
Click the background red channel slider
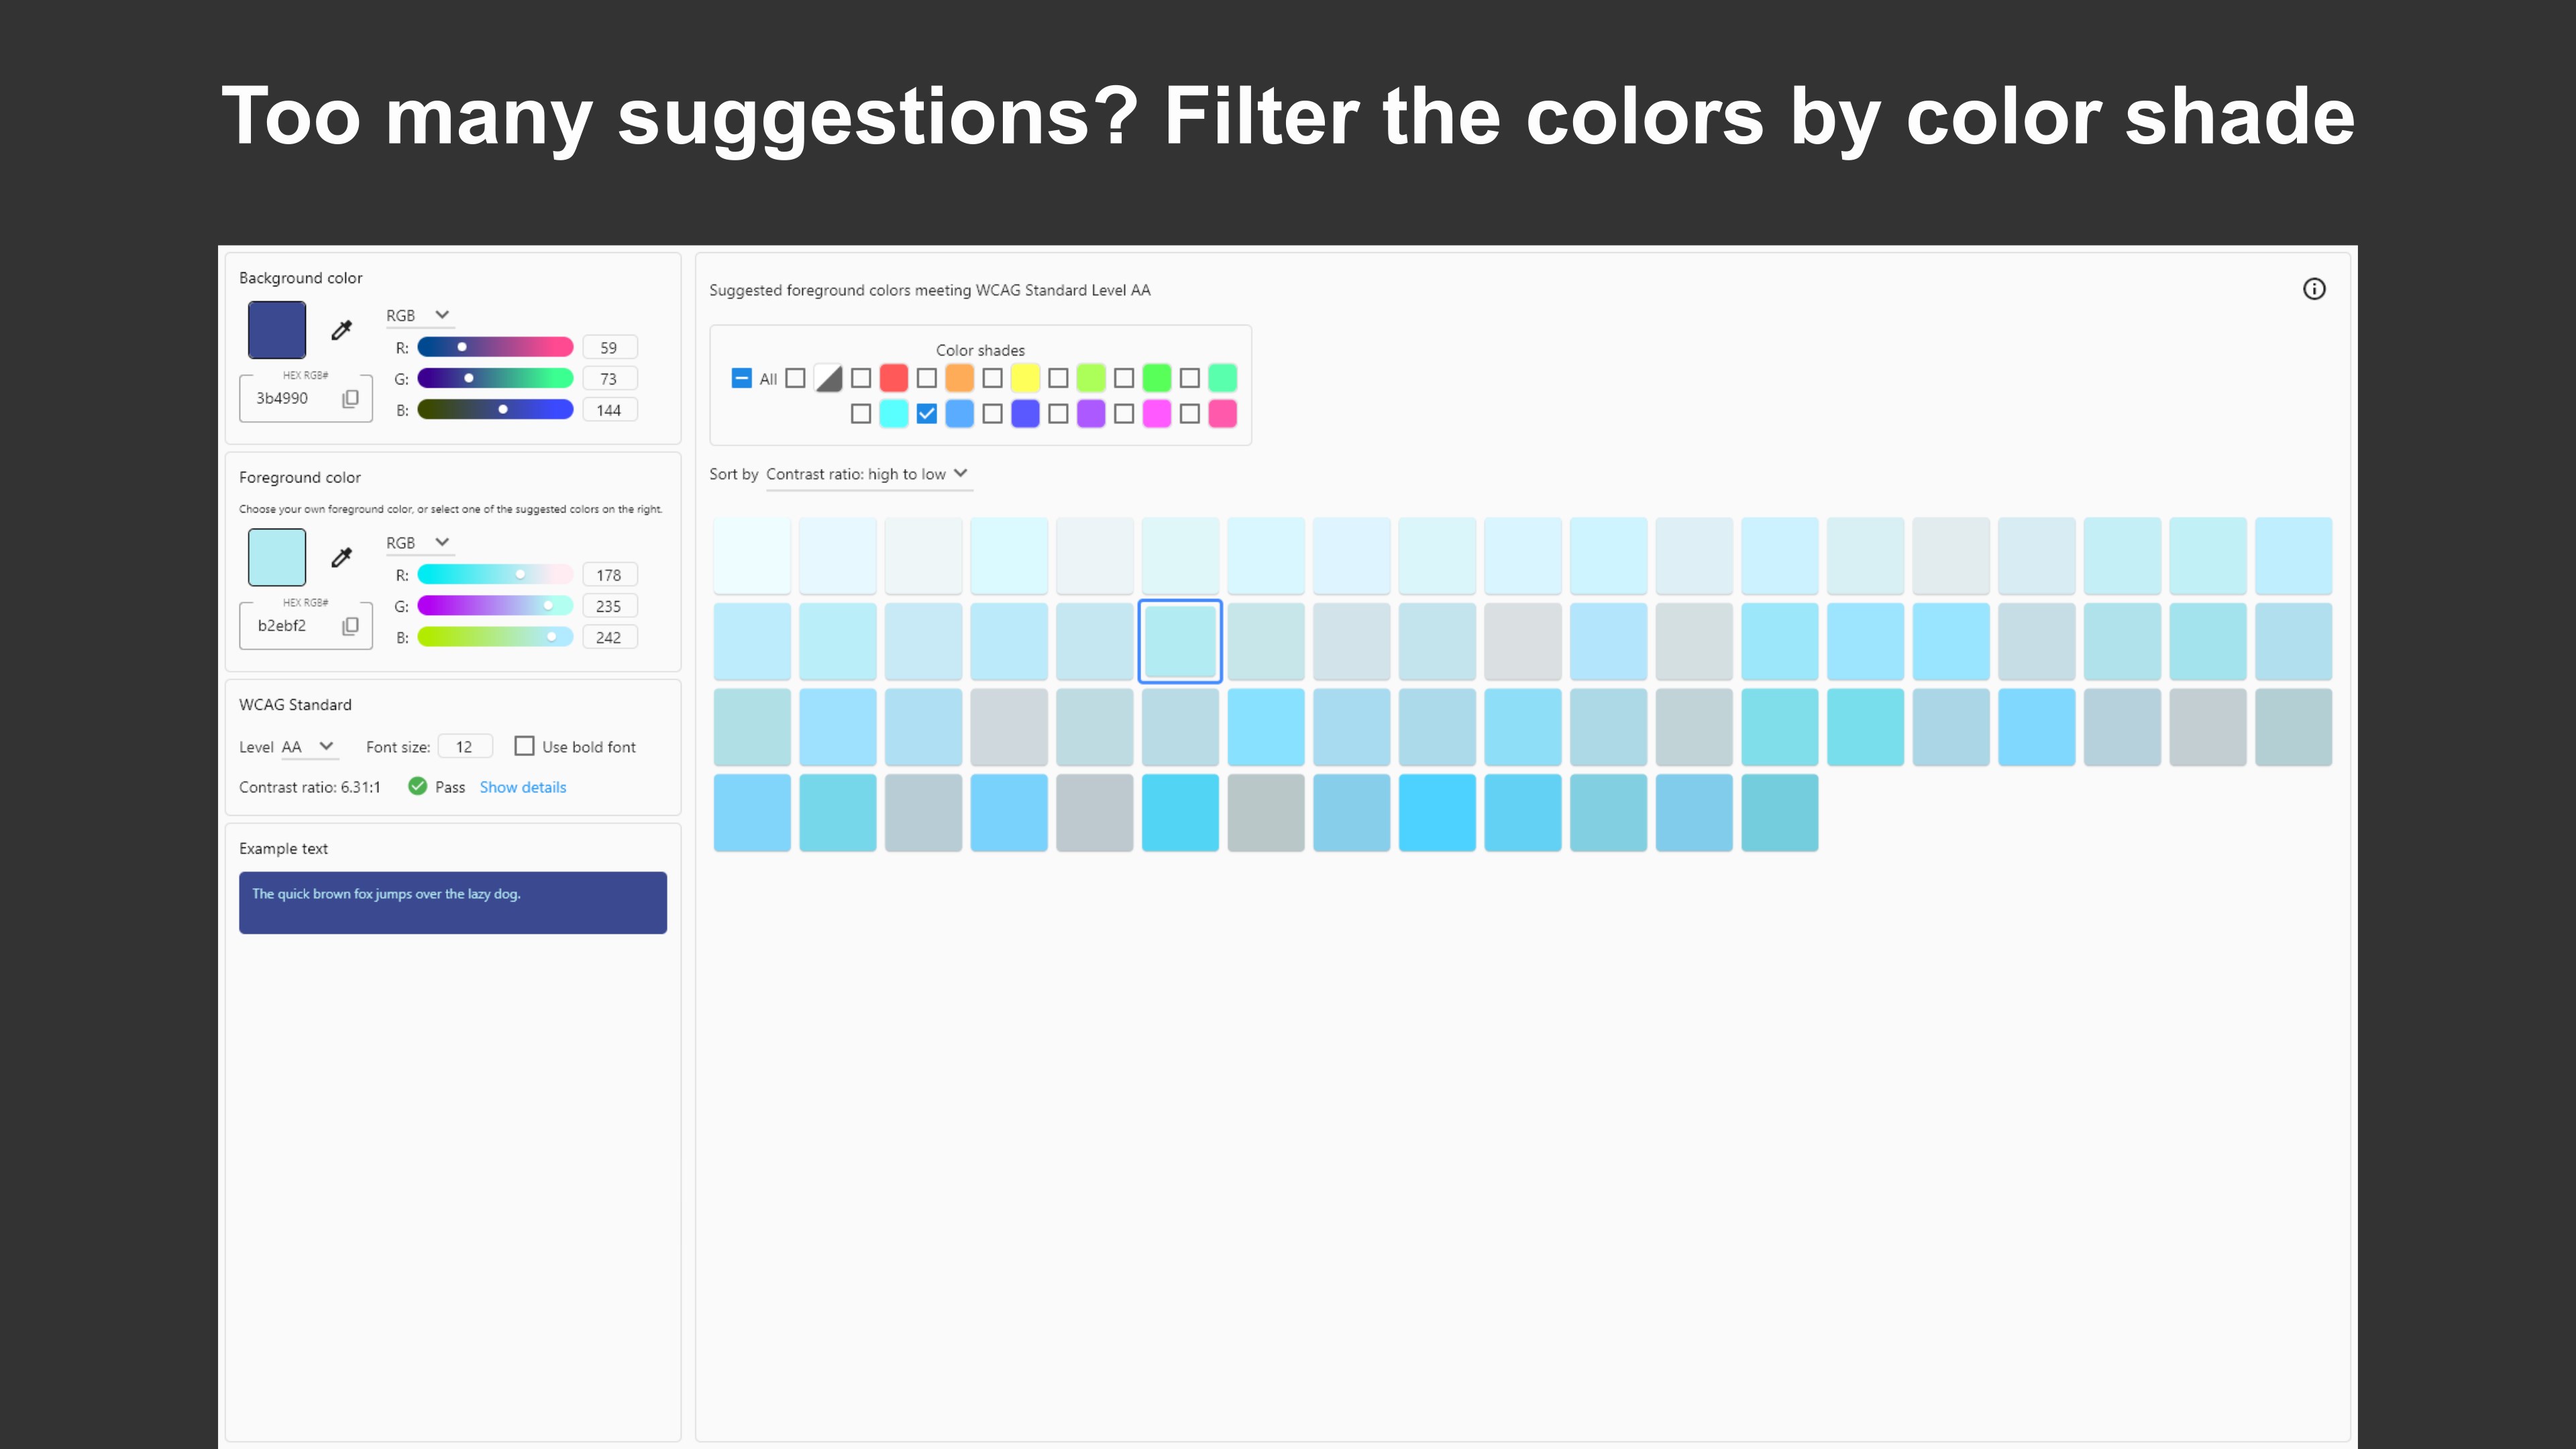point(495,347)
